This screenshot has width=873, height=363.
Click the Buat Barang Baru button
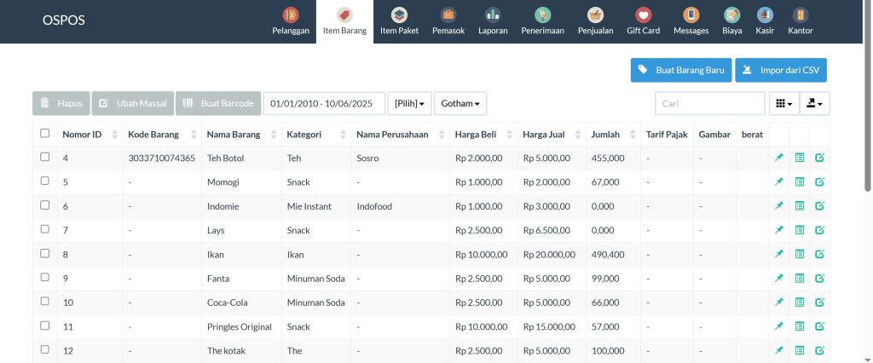coord(680,70)
